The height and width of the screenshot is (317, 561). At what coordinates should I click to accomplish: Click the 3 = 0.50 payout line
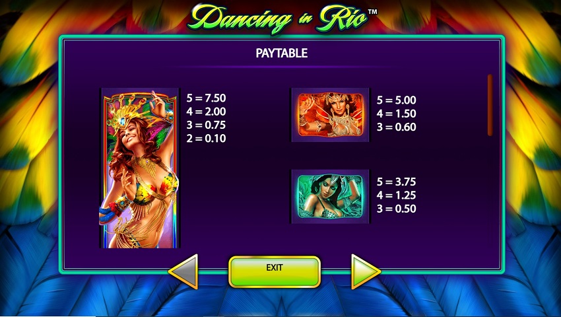coord(397,209)
